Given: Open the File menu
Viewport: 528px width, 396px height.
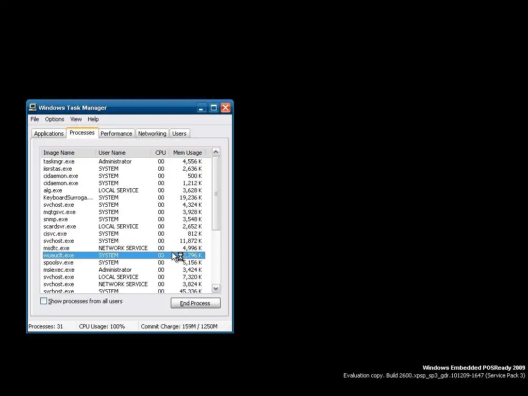Looking at the screenshot, I should (35, 119).
